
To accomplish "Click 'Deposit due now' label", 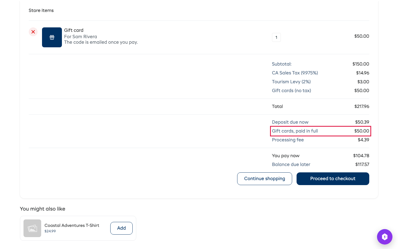I will [290, 122].
